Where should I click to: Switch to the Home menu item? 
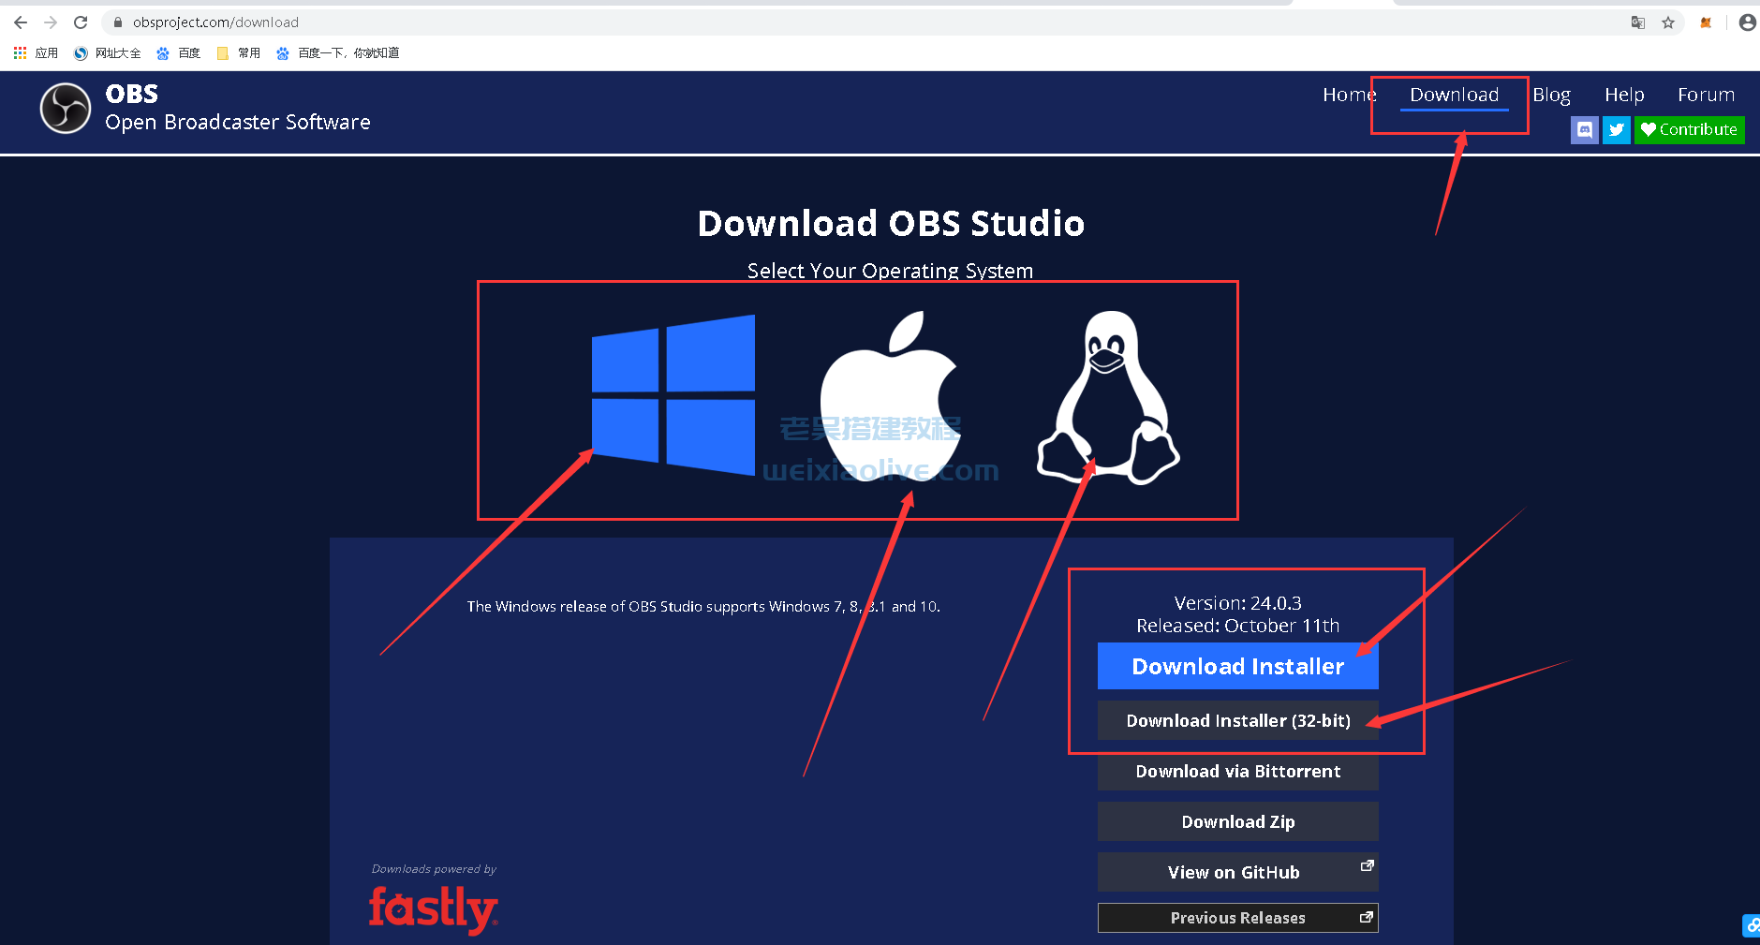point(1349,95)
